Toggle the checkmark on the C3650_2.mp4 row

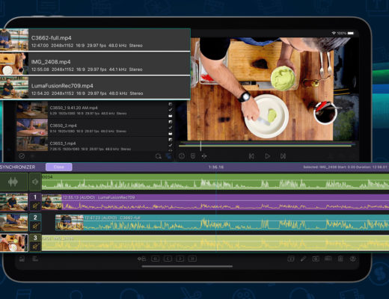[x=171, y=128]
